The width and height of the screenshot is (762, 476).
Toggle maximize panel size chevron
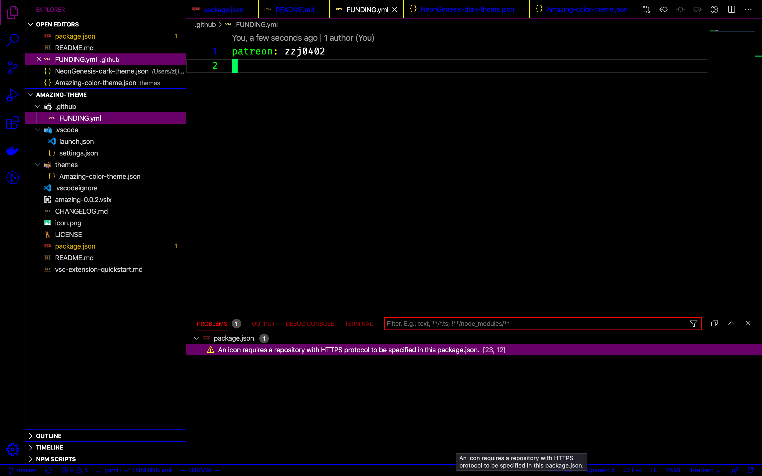click(731, 323)
